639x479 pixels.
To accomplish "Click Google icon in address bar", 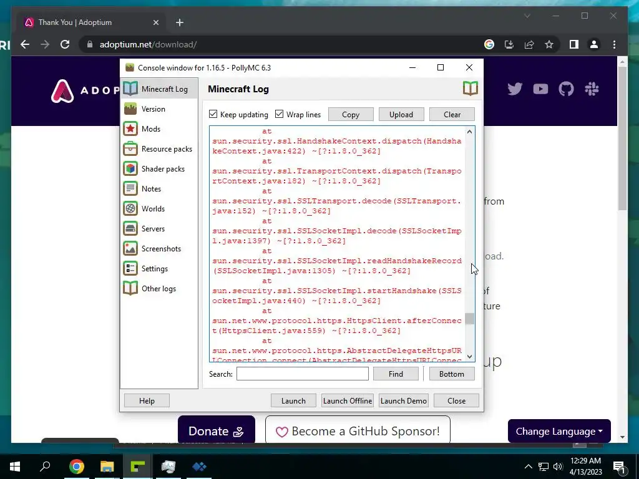I will pos(489,44).
